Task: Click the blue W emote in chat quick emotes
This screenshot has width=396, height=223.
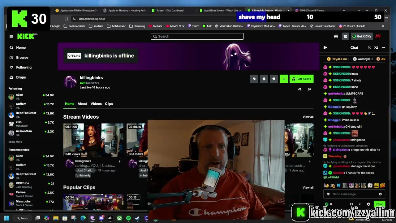Action: point(339,186)
